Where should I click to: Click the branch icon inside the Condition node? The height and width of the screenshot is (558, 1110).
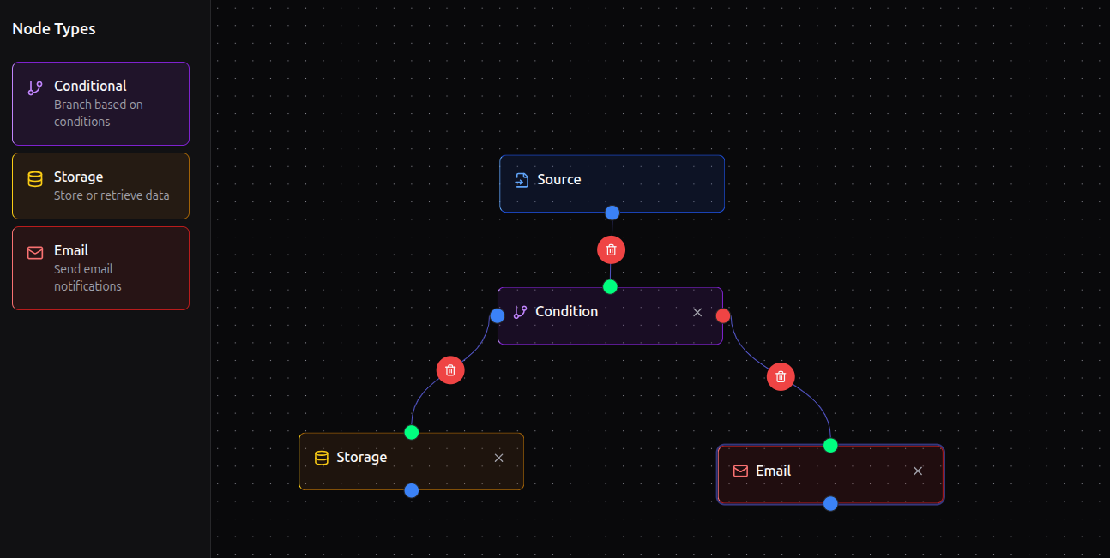coord(518,311)
